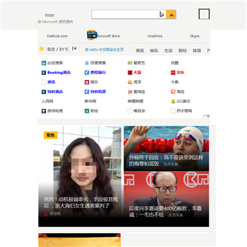
Task: Click the green 爱奇艺 icon
Action: pos(130,63)
